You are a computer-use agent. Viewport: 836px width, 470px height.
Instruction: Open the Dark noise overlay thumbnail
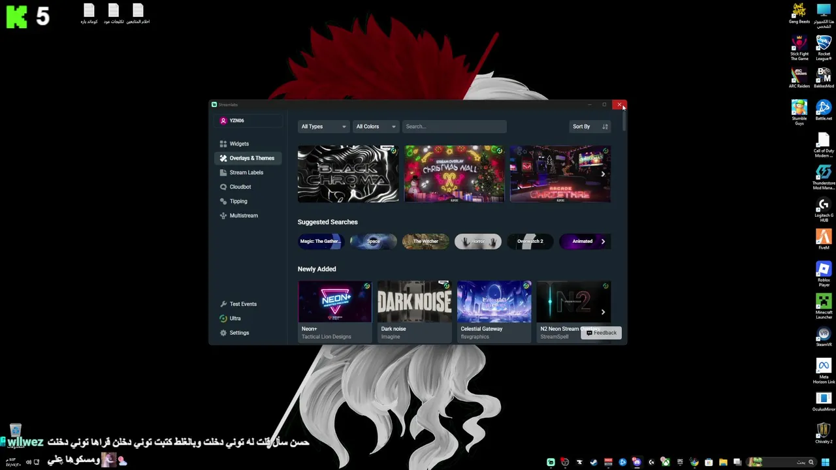point(415,302)
